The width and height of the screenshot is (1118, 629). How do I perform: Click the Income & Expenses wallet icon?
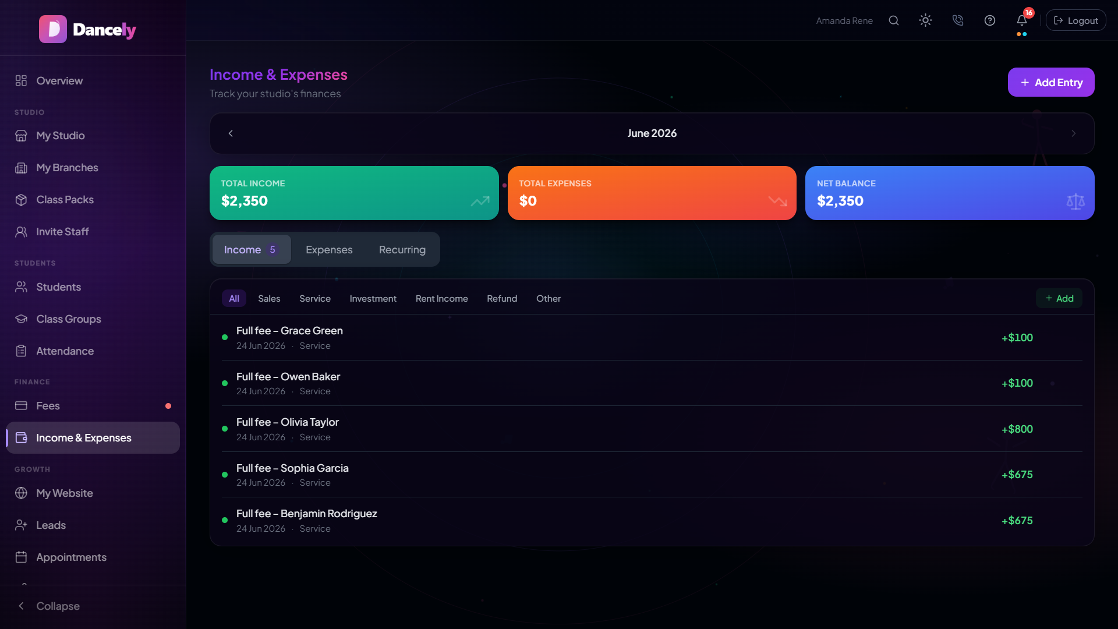point(21,437)
